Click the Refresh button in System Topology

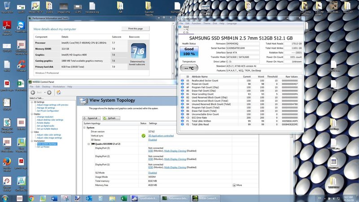point(111,118)
